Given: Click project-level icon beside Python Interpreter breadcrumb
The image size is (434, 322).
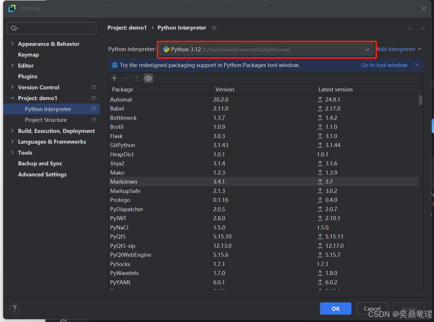Looking at the screenshot, I should [x=214, y=28].
